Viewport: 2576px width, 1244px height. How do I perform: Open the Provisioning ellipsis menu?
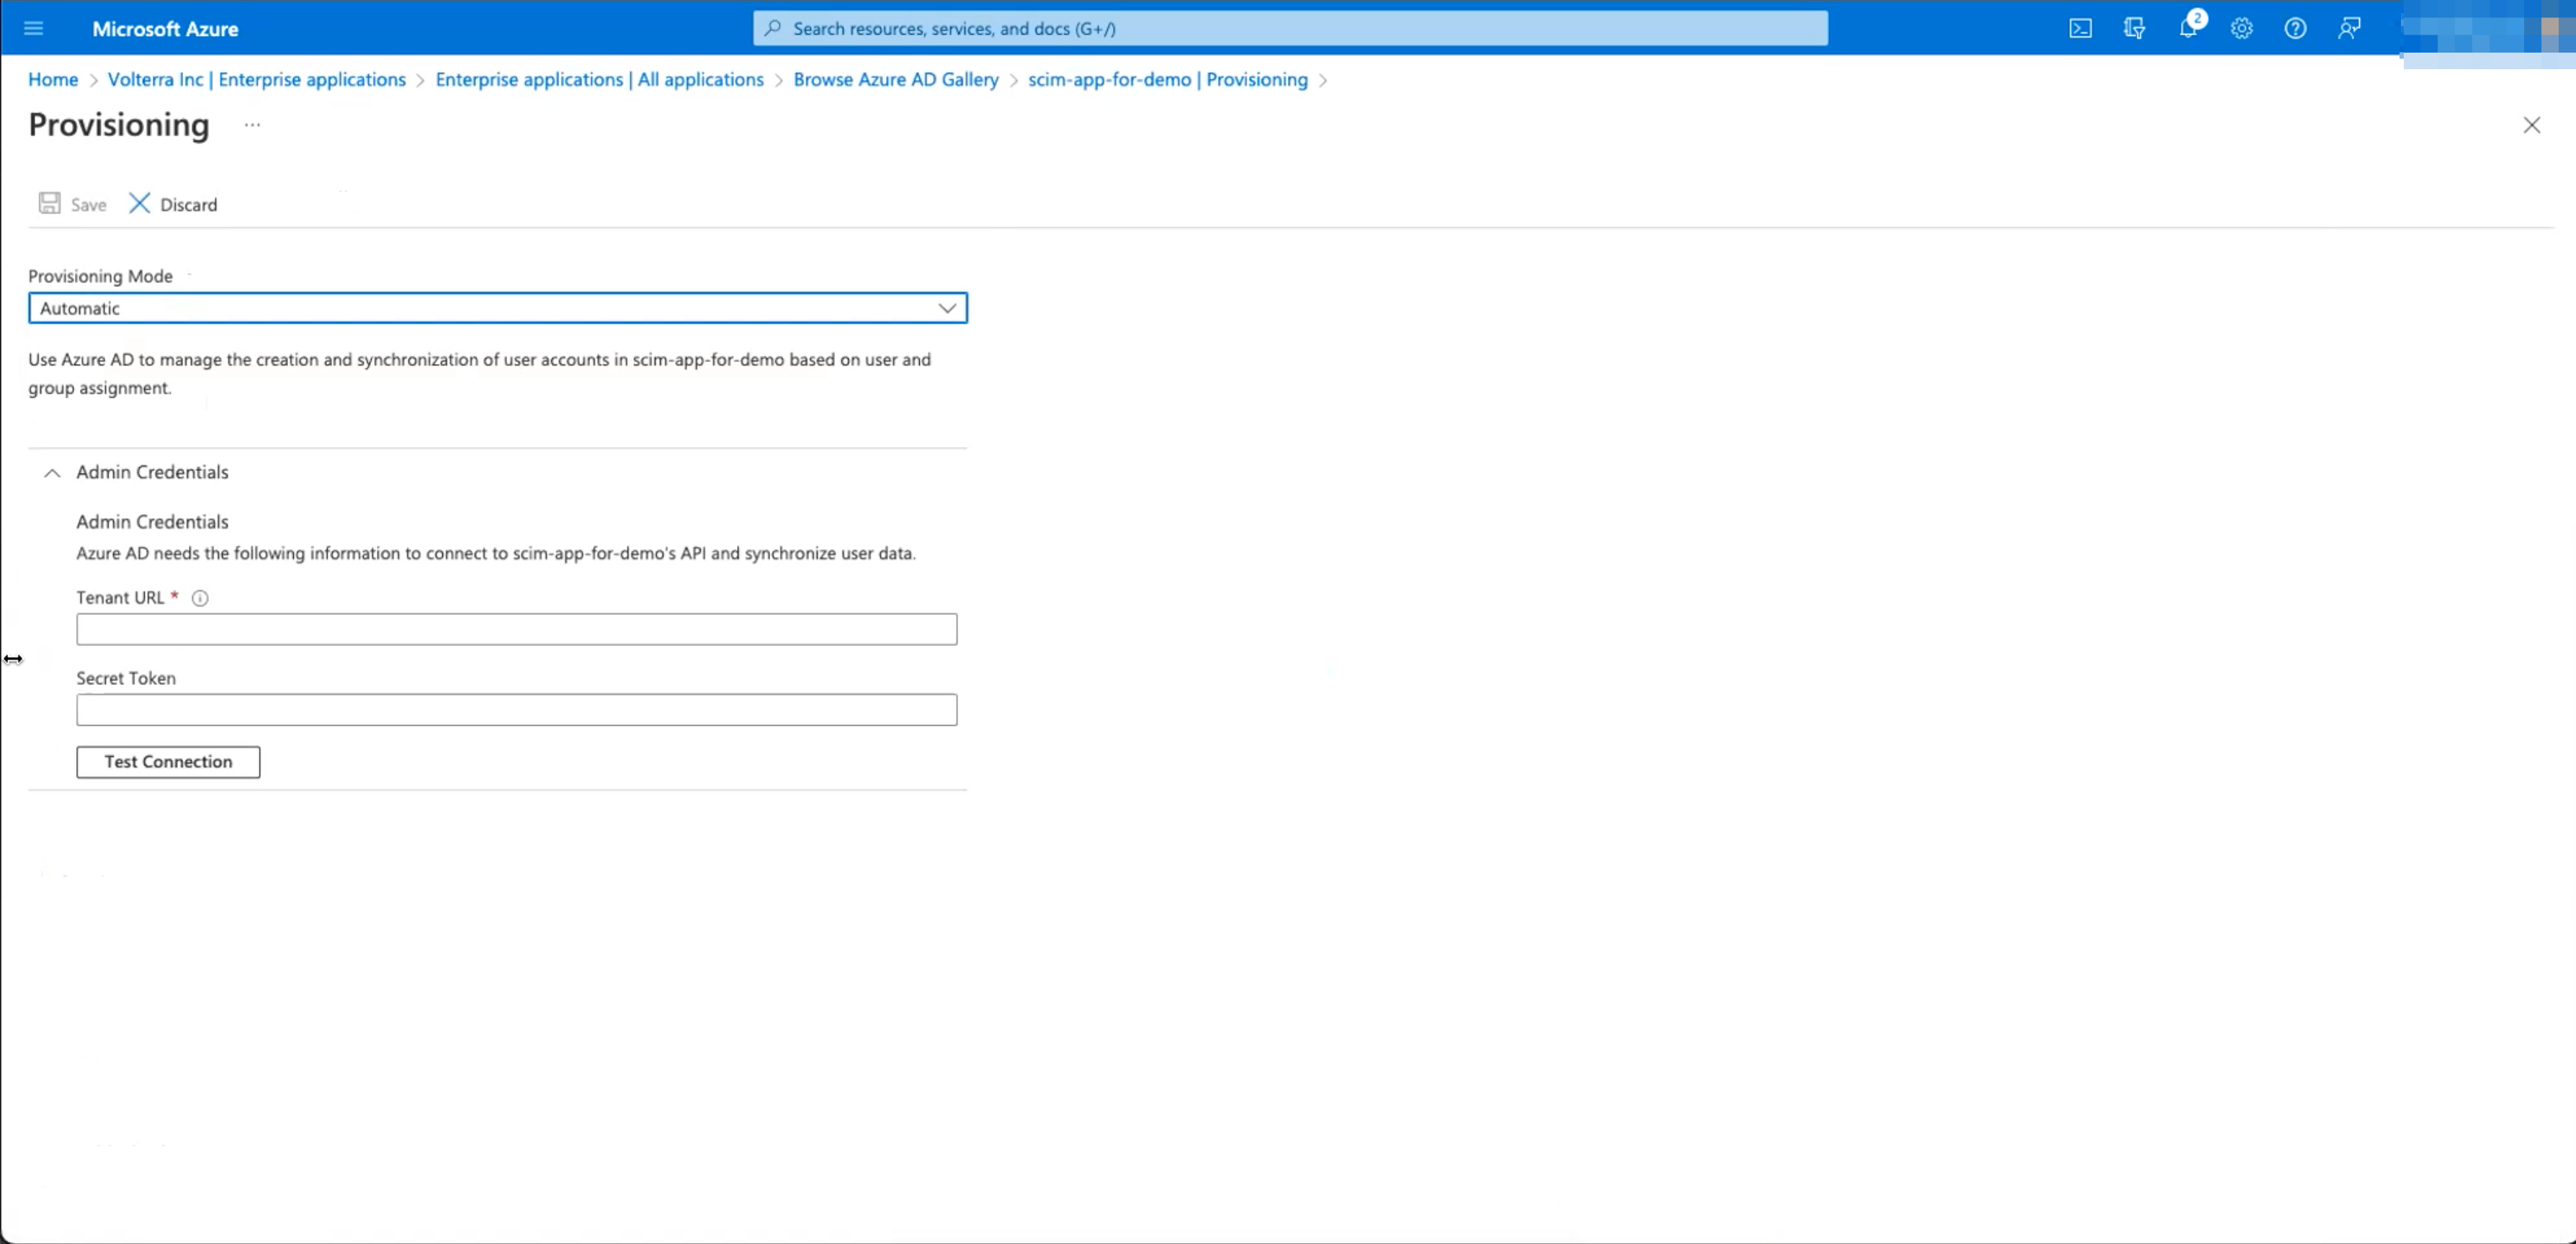pos(251,125)
